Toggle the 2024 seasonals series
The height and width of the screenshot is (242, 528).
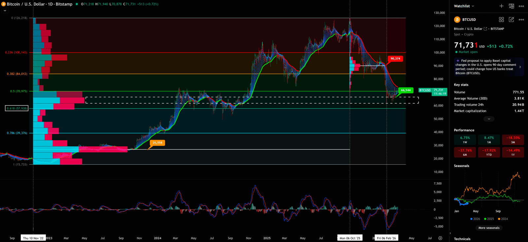(503, 219)
